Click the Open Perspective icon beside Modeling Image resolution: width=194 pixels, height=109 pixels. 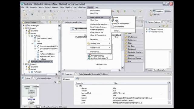click(x=151, y=11)
